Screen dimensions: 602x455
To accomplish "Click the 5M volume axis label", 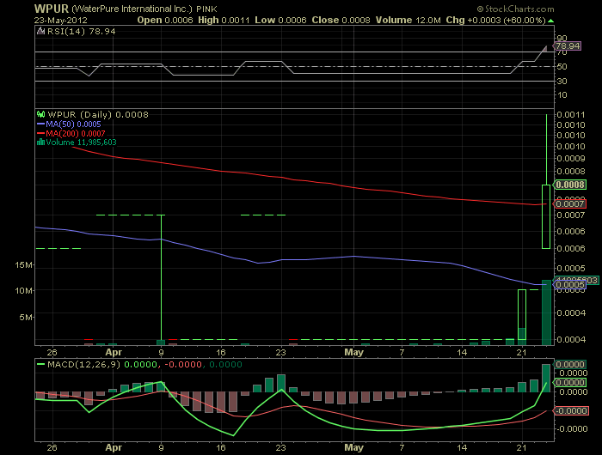I will click(26, 317).
